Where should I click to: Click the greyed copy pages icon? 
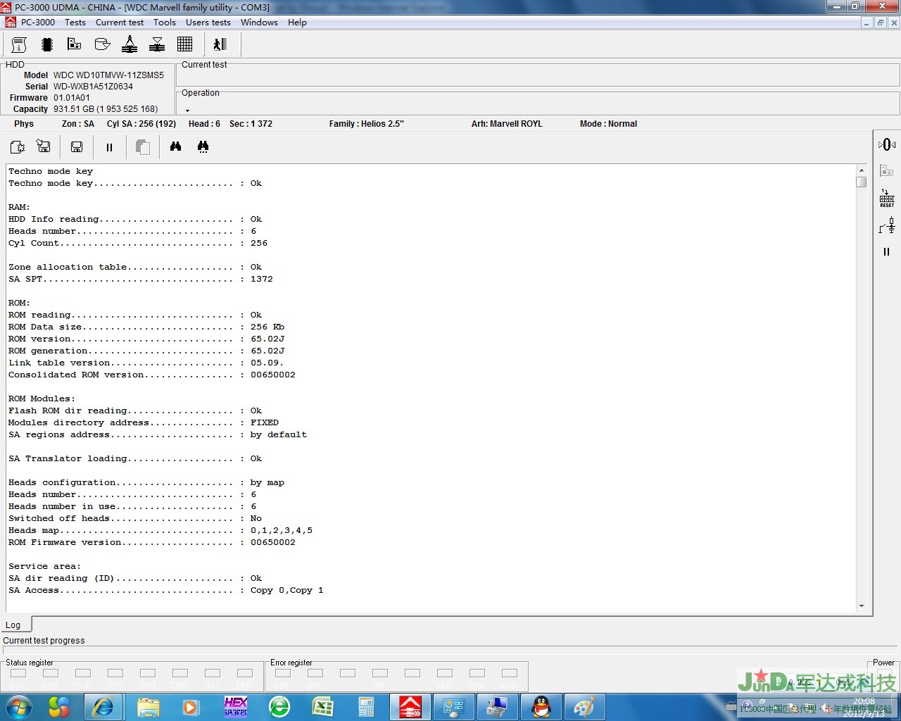[142, 147]
